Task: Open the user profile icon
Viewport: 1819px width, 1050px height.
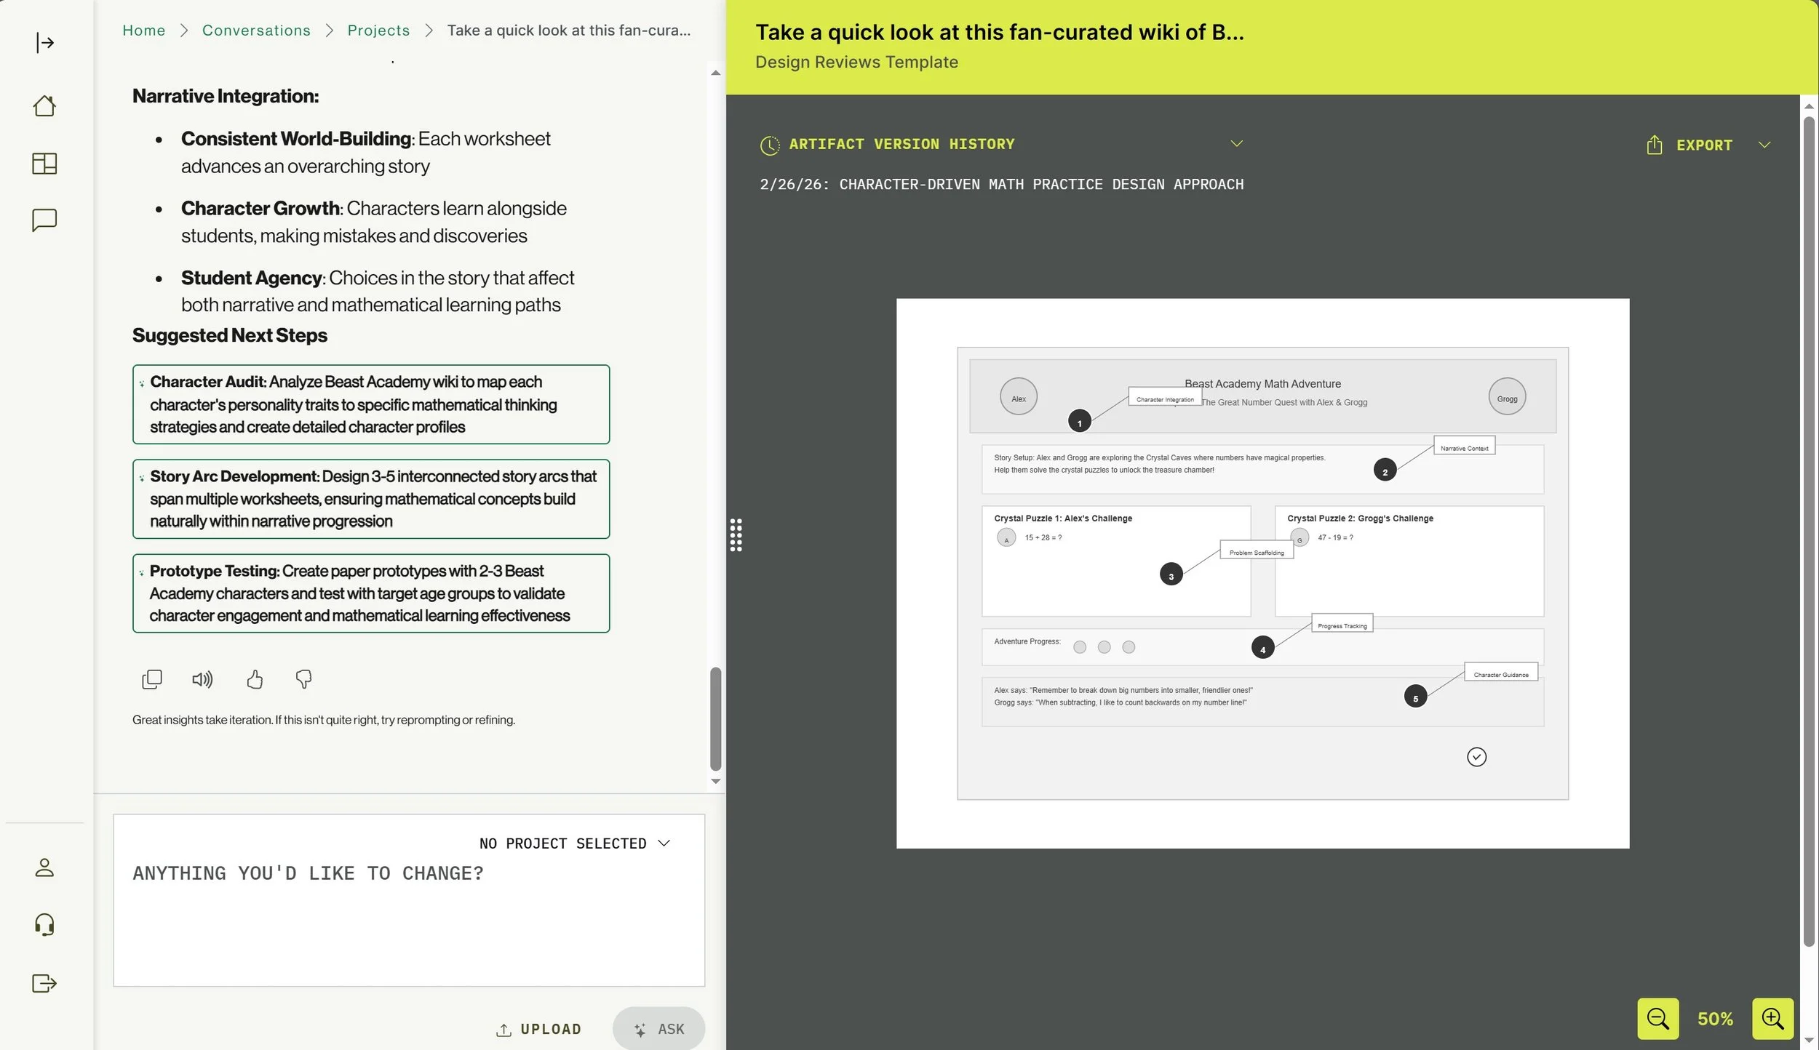Action: pyautogui.click(x=44, y=867)
